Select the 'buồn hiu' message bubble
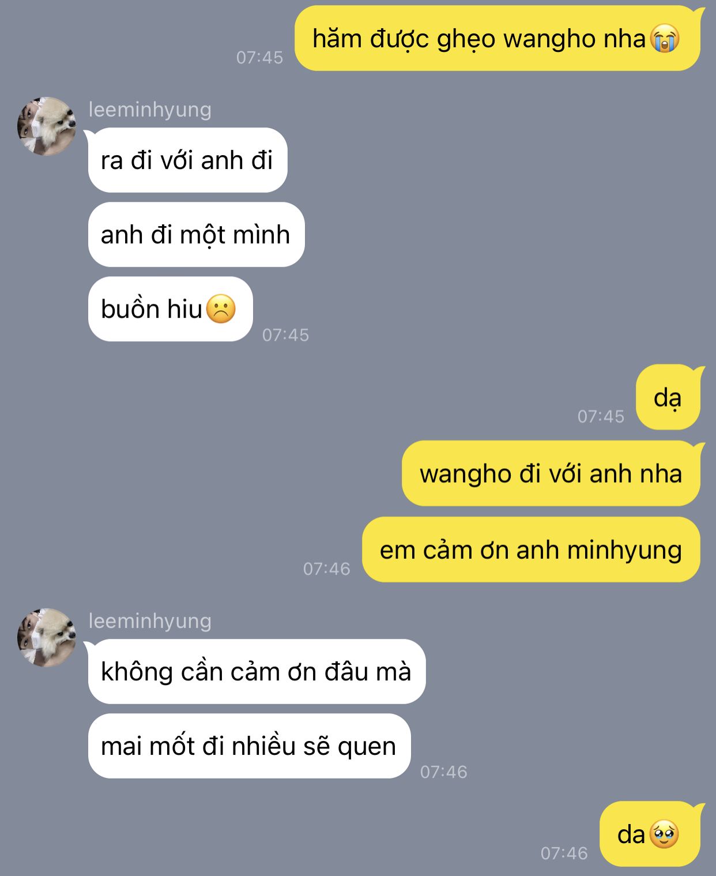This screenshot has width=716, height=876. coord(171,309)
